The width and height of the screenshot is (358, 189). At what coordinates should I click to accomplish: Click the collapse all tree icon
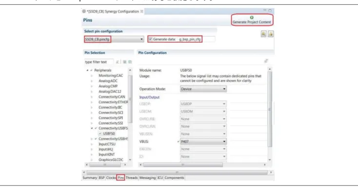coord(130,62)
